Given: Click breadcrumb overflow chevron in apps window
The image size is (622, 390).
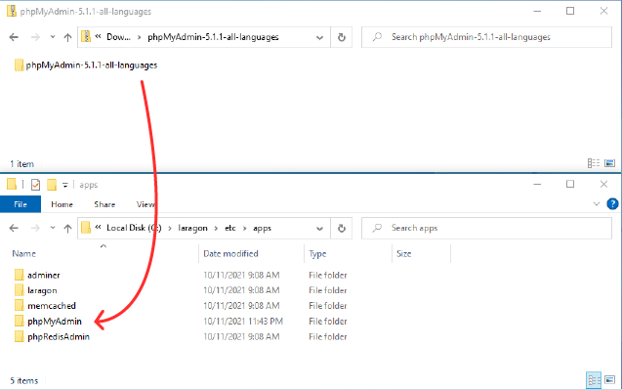Looking at the screenshot, I should (98, 228).
